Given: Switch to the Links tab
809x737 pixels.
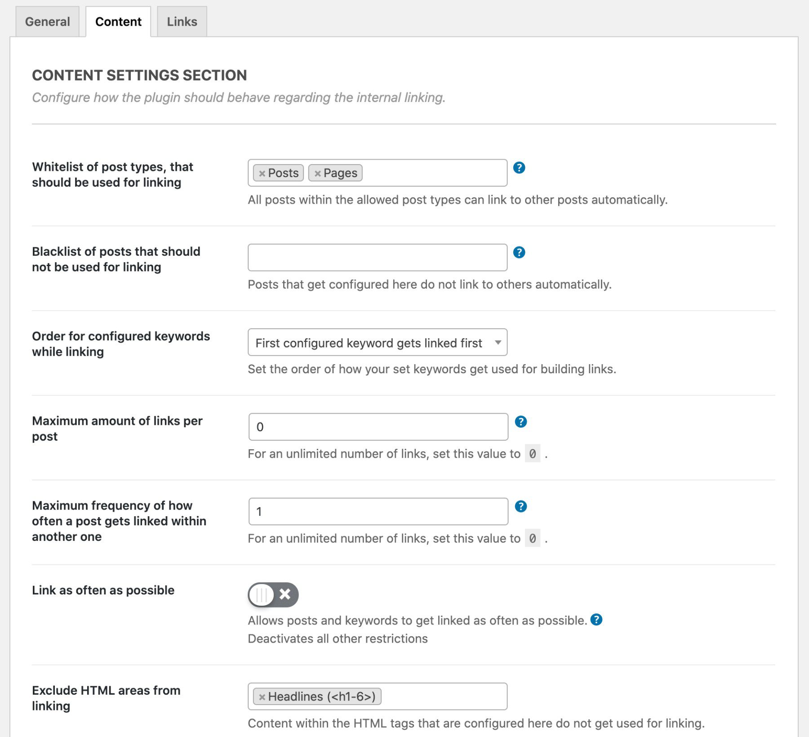Looking at the screenshot, I should [182, 21].
